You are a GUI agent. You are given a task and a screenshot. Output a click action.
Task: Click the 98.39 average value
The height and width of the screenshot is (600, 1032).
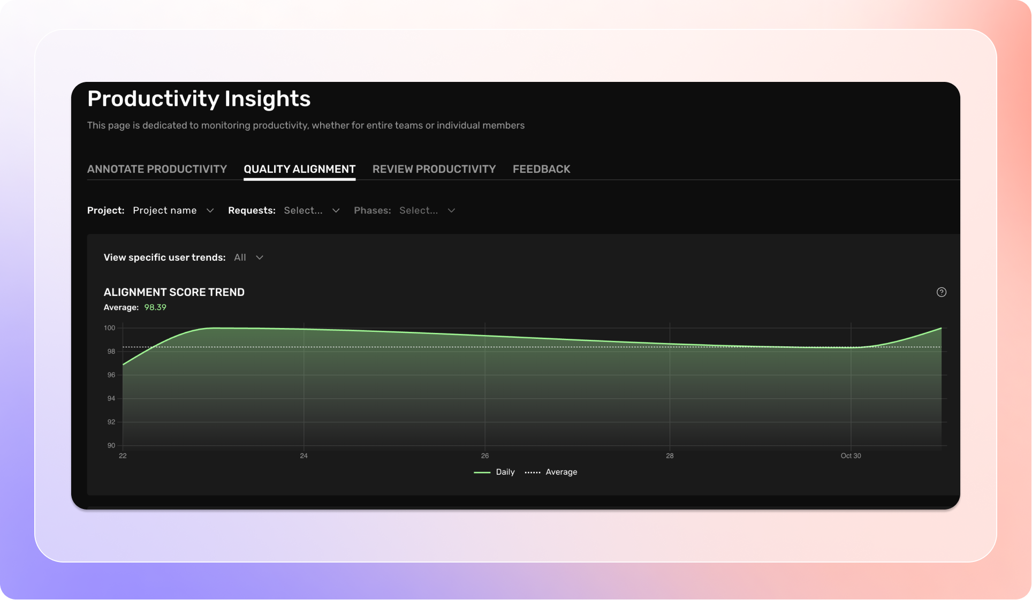155,308
